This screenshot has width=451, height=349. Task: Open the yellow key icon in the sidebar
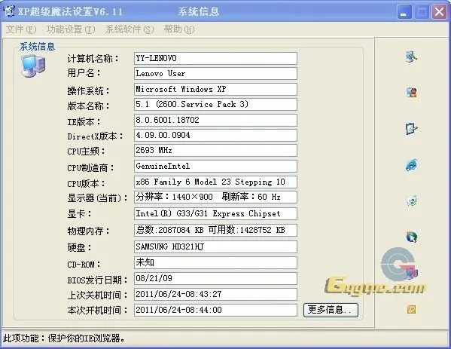412,309
